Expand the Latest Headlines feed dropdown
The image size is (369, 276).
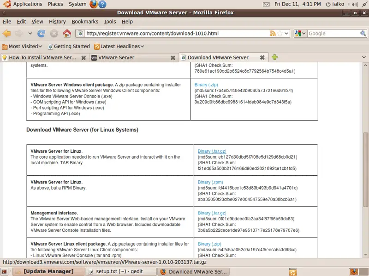119,46
